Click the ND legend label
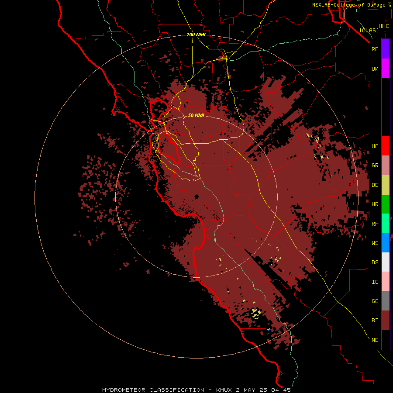The height and width of the screenshot is (393, 393). point(375,340)
